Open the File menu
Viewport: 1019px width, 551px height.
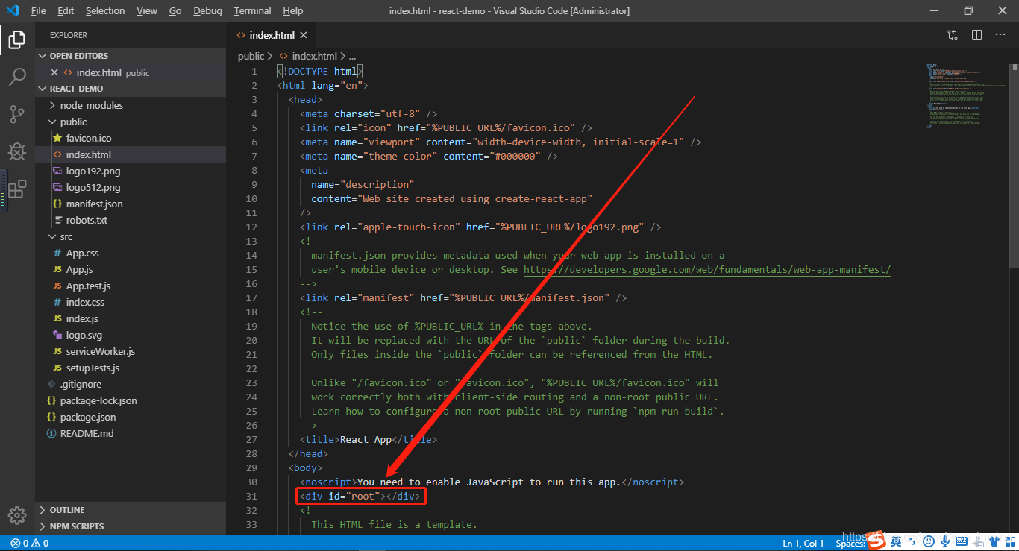pos(39,10)
